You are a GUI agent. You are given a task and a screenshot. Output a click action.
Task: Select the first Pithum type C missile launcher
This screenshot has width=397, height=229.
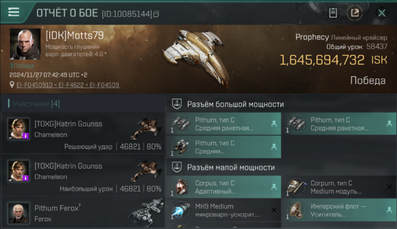coord(224,124)
